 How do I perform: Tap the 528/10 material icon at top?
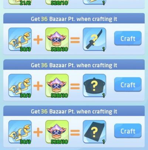click(57, 2)
